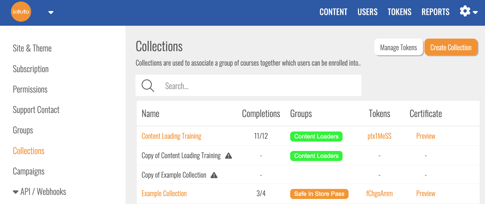
Task: Open the settings gear menu
Action: click(468, 12)
